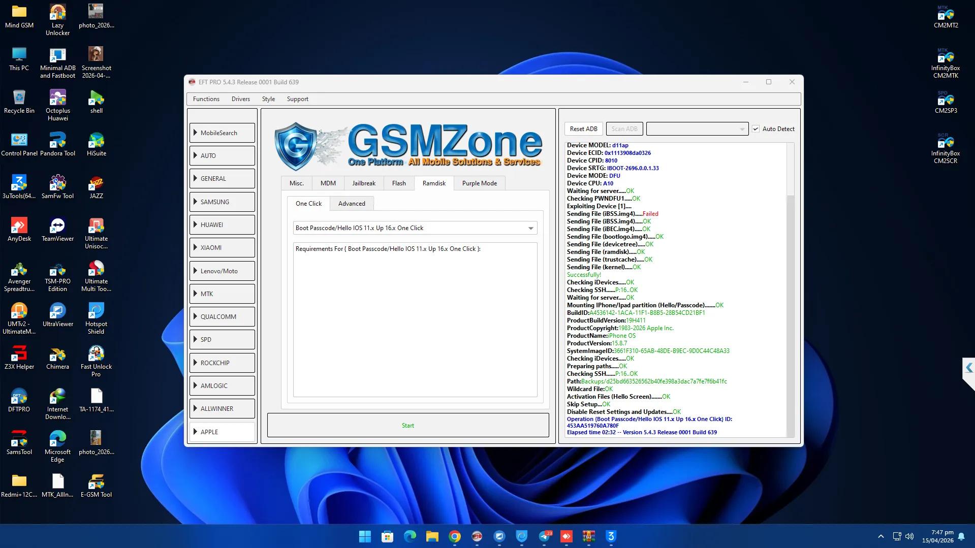Select the Advanced sub-tab
The image size is (975, 548).
[x=351, y=204]
